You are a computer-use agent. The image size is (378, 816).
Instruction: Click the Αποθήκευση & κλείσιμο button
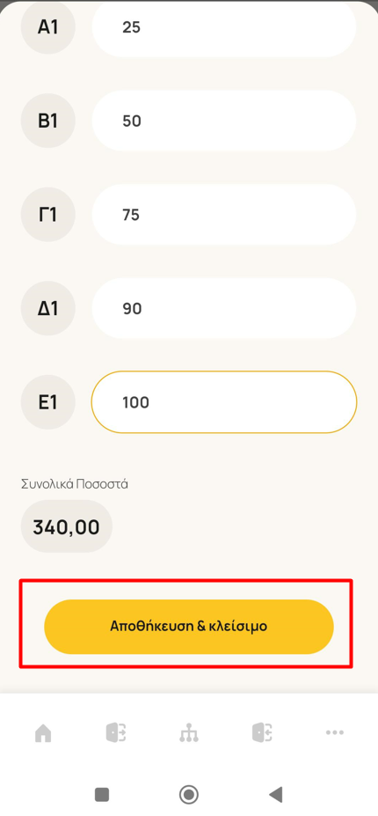[189, 627]
